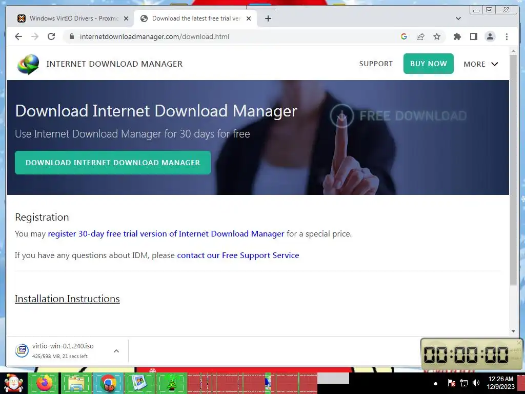Click the 00:00:00 timer widget

[471, 354]
